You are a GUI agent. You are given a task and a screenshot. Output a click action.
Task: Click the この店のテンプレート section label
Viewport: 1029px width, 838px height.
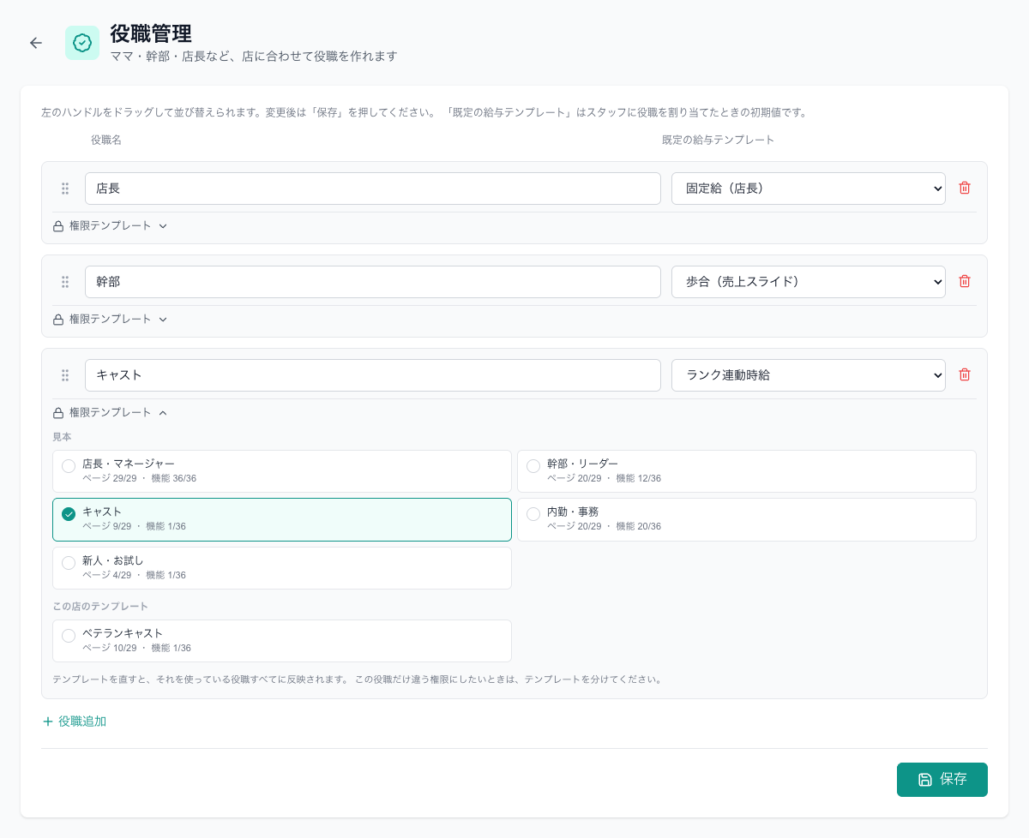pos(100,607)
